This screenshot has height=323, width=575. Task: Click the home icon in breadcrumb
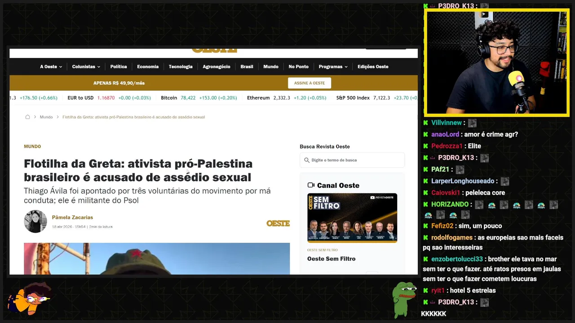[27, 117]
